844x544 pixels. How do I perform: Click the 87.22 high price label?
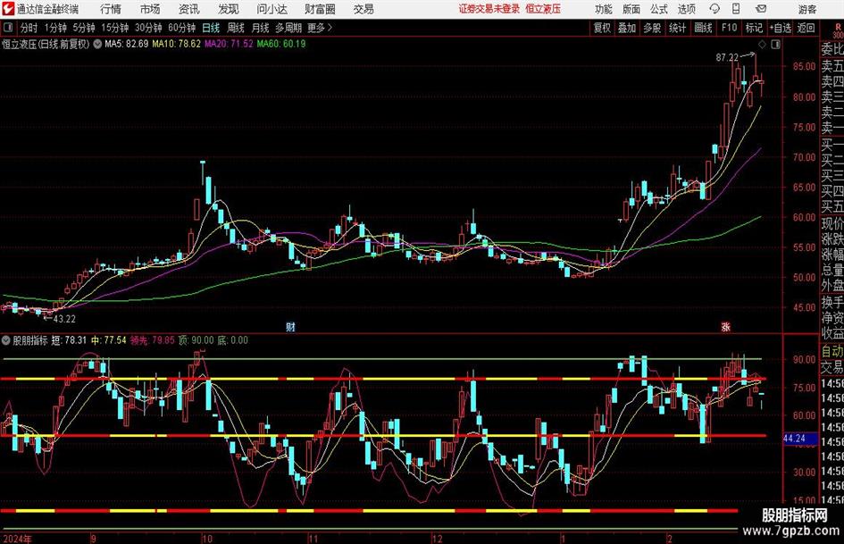[727, 57]
